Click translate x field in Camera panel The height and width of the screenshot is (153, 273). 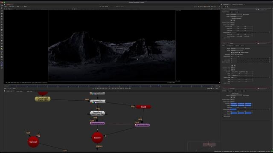coord(234,104)
